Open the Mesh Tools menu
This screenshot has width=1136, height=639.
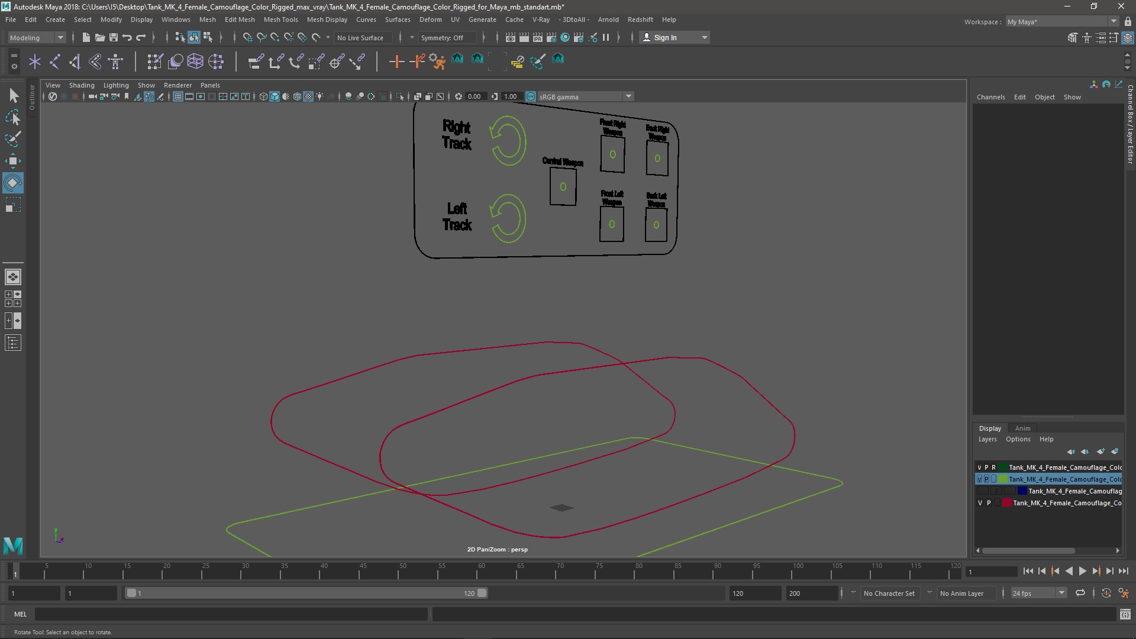coord(280,20)
